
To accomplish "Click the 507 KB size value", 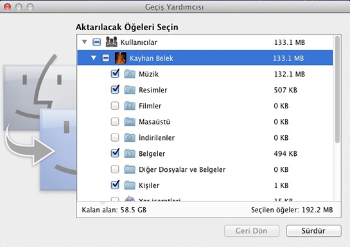I will (x=286, y=90).
